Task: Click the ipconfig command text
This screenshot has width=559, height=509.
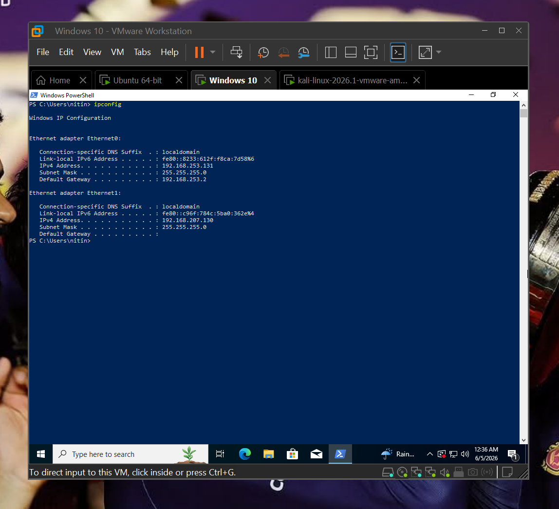Action: [108, 104]
